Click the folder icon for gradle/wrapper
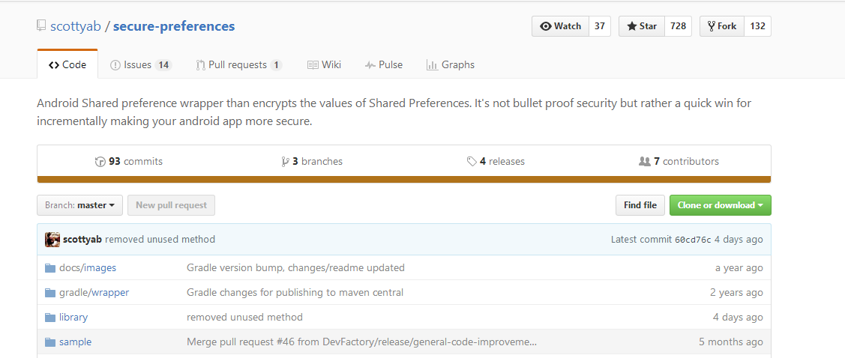845x358 pixels. tap(50, 293)
